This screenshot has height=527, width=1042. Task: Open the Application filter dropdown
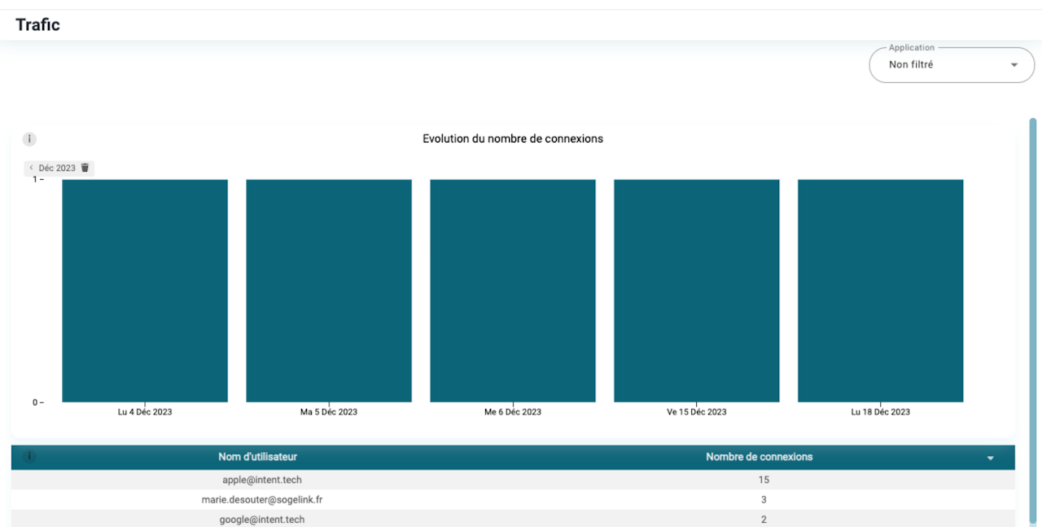952,64
